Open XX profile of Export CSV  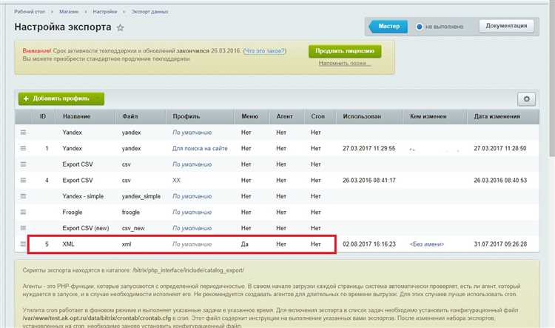click(176, 181)
